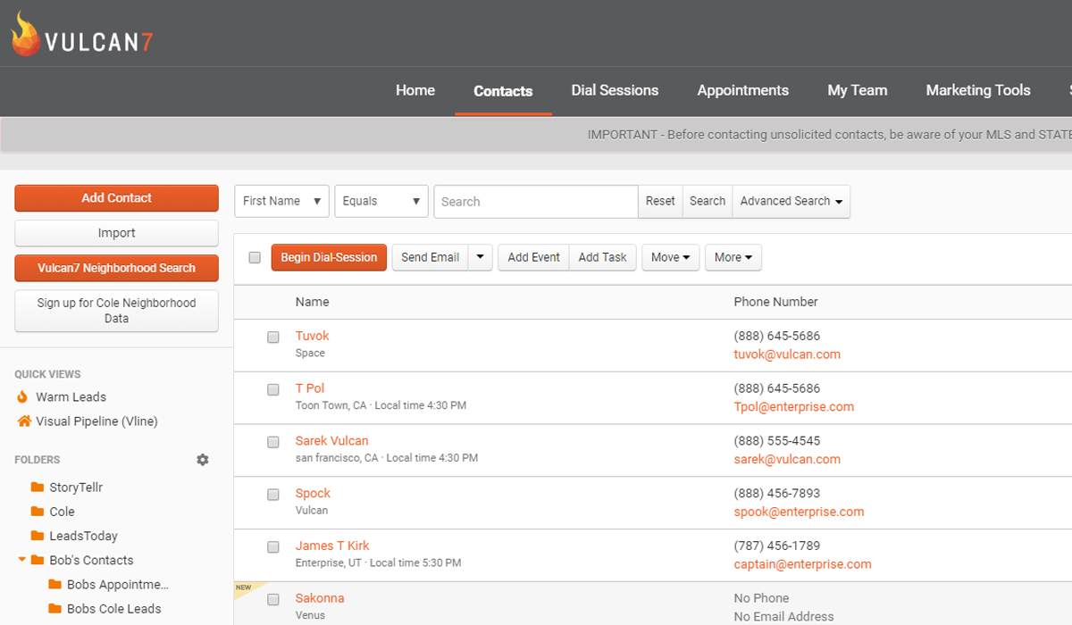Open the Sarek Vulcan contact
1072x625 pixels.
[331, 441]
